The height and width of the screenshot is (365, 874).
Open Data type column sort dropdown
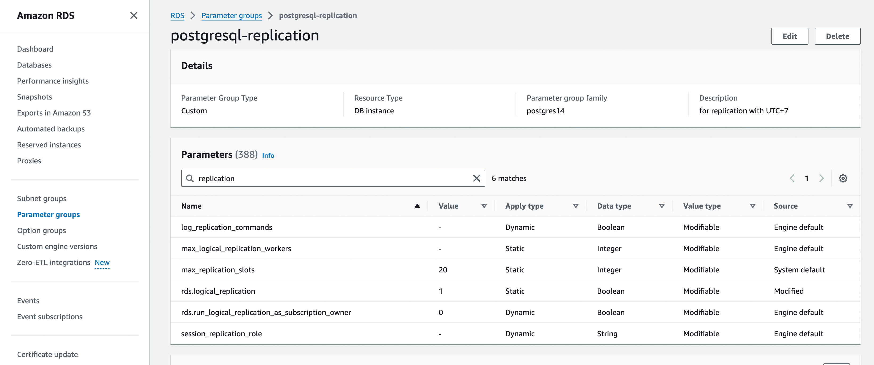coord(662,206)
